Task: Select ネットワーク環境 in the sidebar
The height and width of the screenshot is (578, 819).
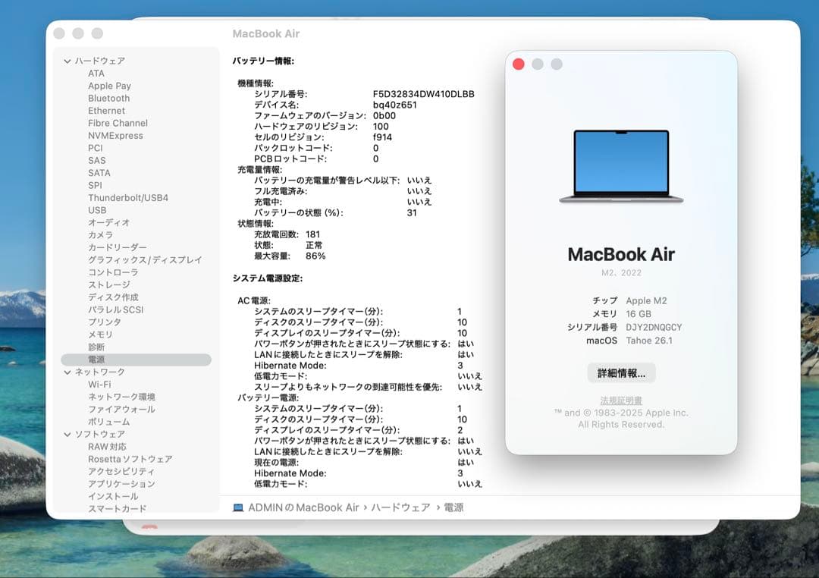Action: coord(121,397)
